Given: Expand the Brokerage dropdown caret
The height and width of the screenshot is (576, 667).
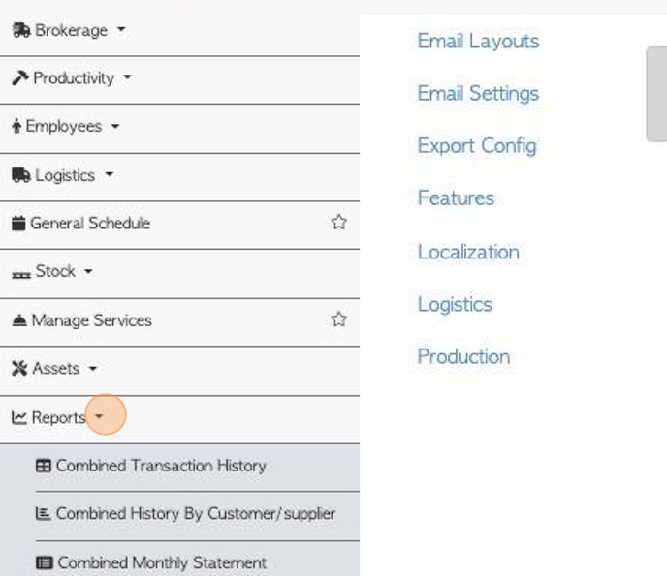Looking at the screenshot, I should pyautogui.click(x=121, y=29).
